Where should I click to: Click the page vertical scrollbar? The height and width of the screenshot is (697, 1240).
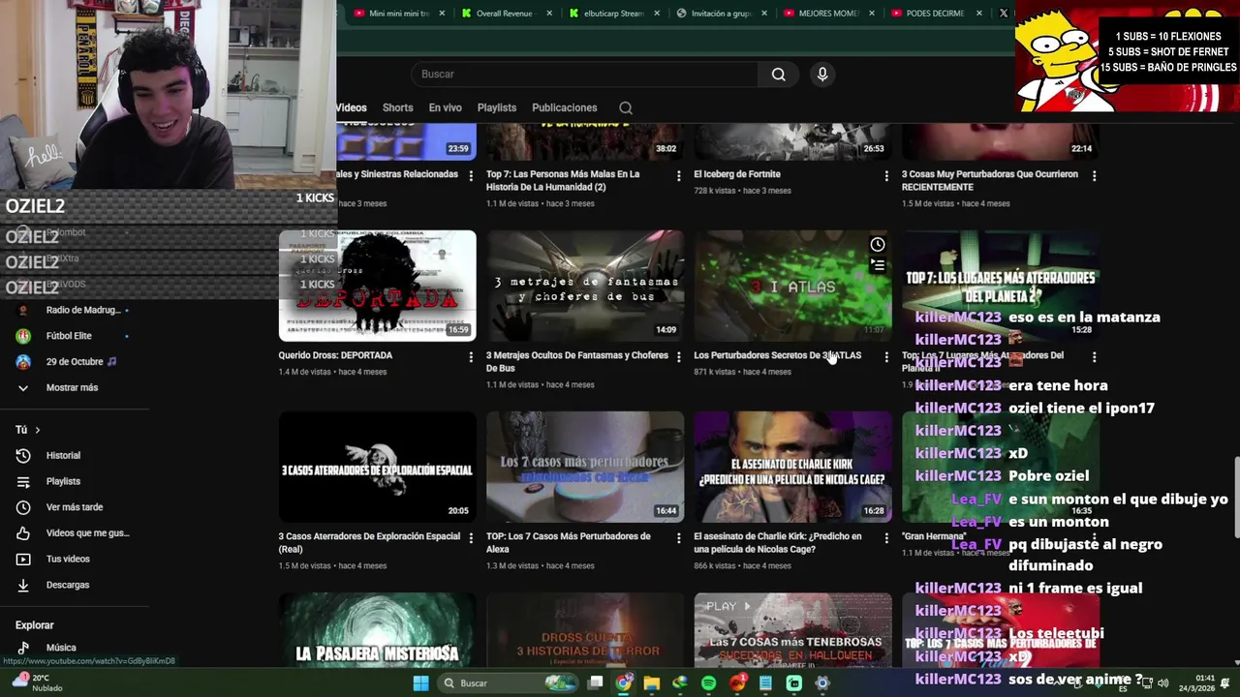[x=1235, y=497]
